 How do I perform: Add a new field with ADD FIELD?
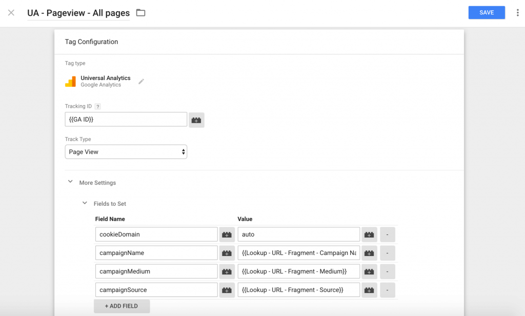(122, 306)
